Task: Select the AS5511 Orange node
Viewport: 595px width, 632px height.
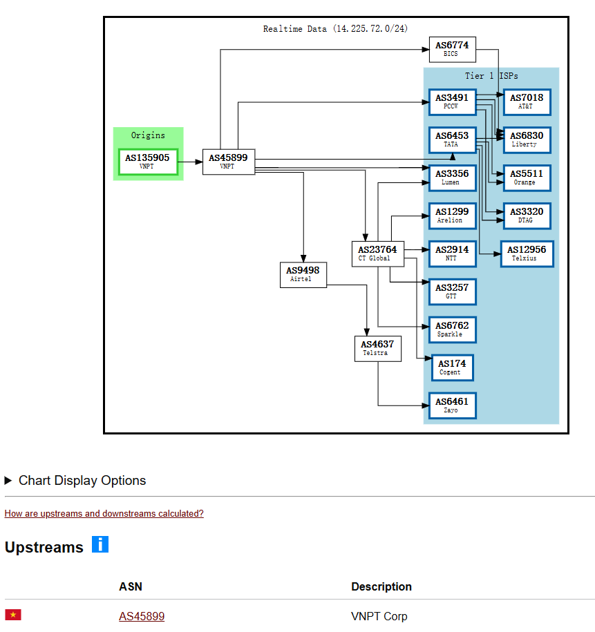Action: pos(527,178)
